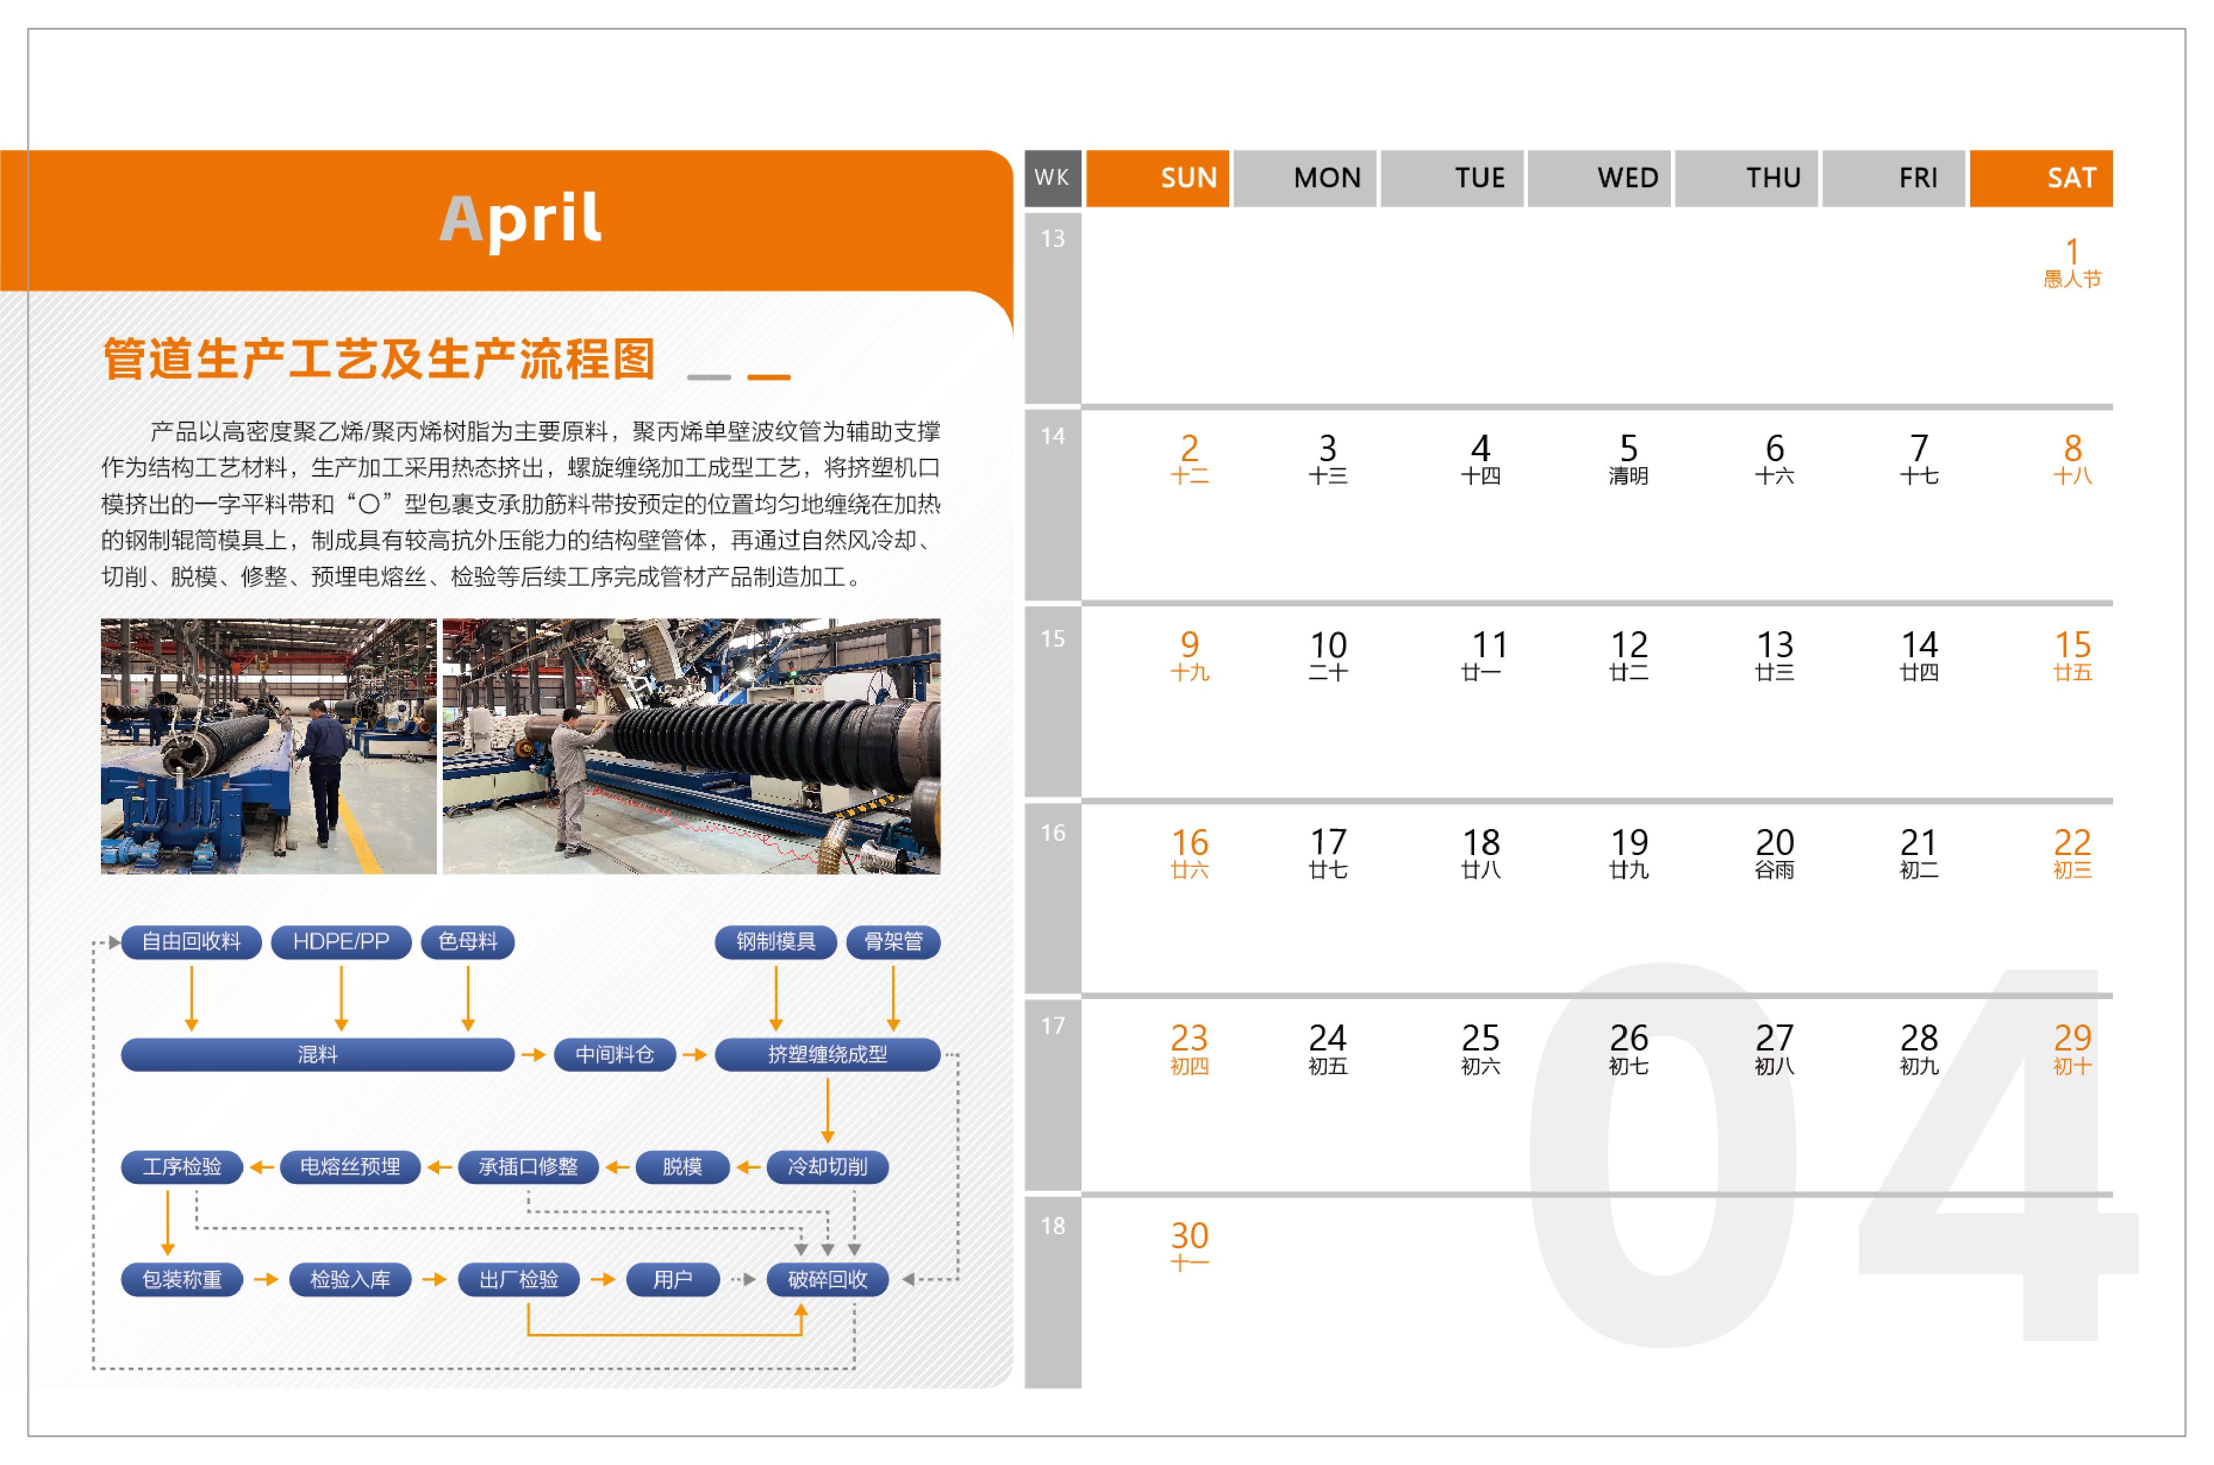The width and height of the screenshot is (2214, 1465).
Task: Select the WED weekday header
Action: pos(1598,178)
